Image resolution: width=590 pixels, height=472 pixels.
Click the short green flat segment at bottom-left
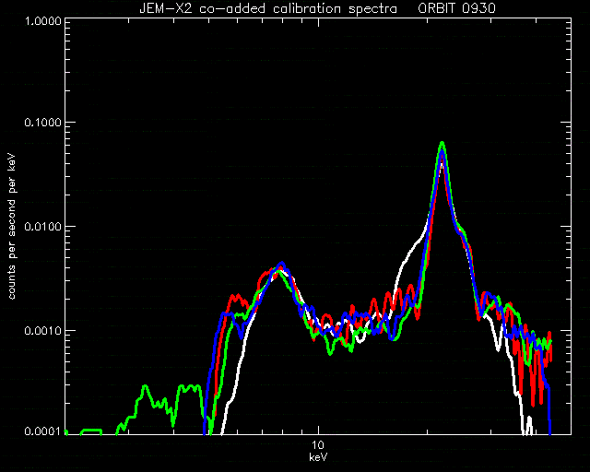pos(91,431)
